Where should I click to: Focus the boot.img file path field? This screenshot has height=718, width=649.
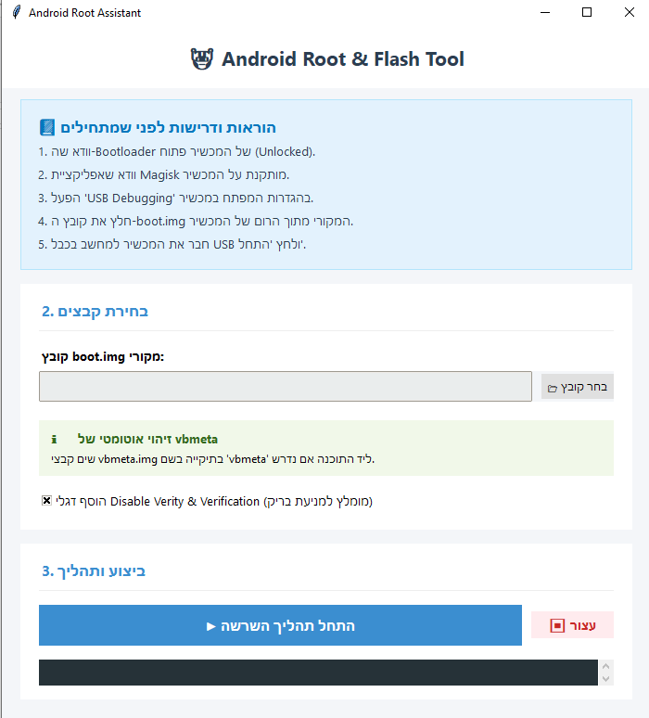pos(285,387)
